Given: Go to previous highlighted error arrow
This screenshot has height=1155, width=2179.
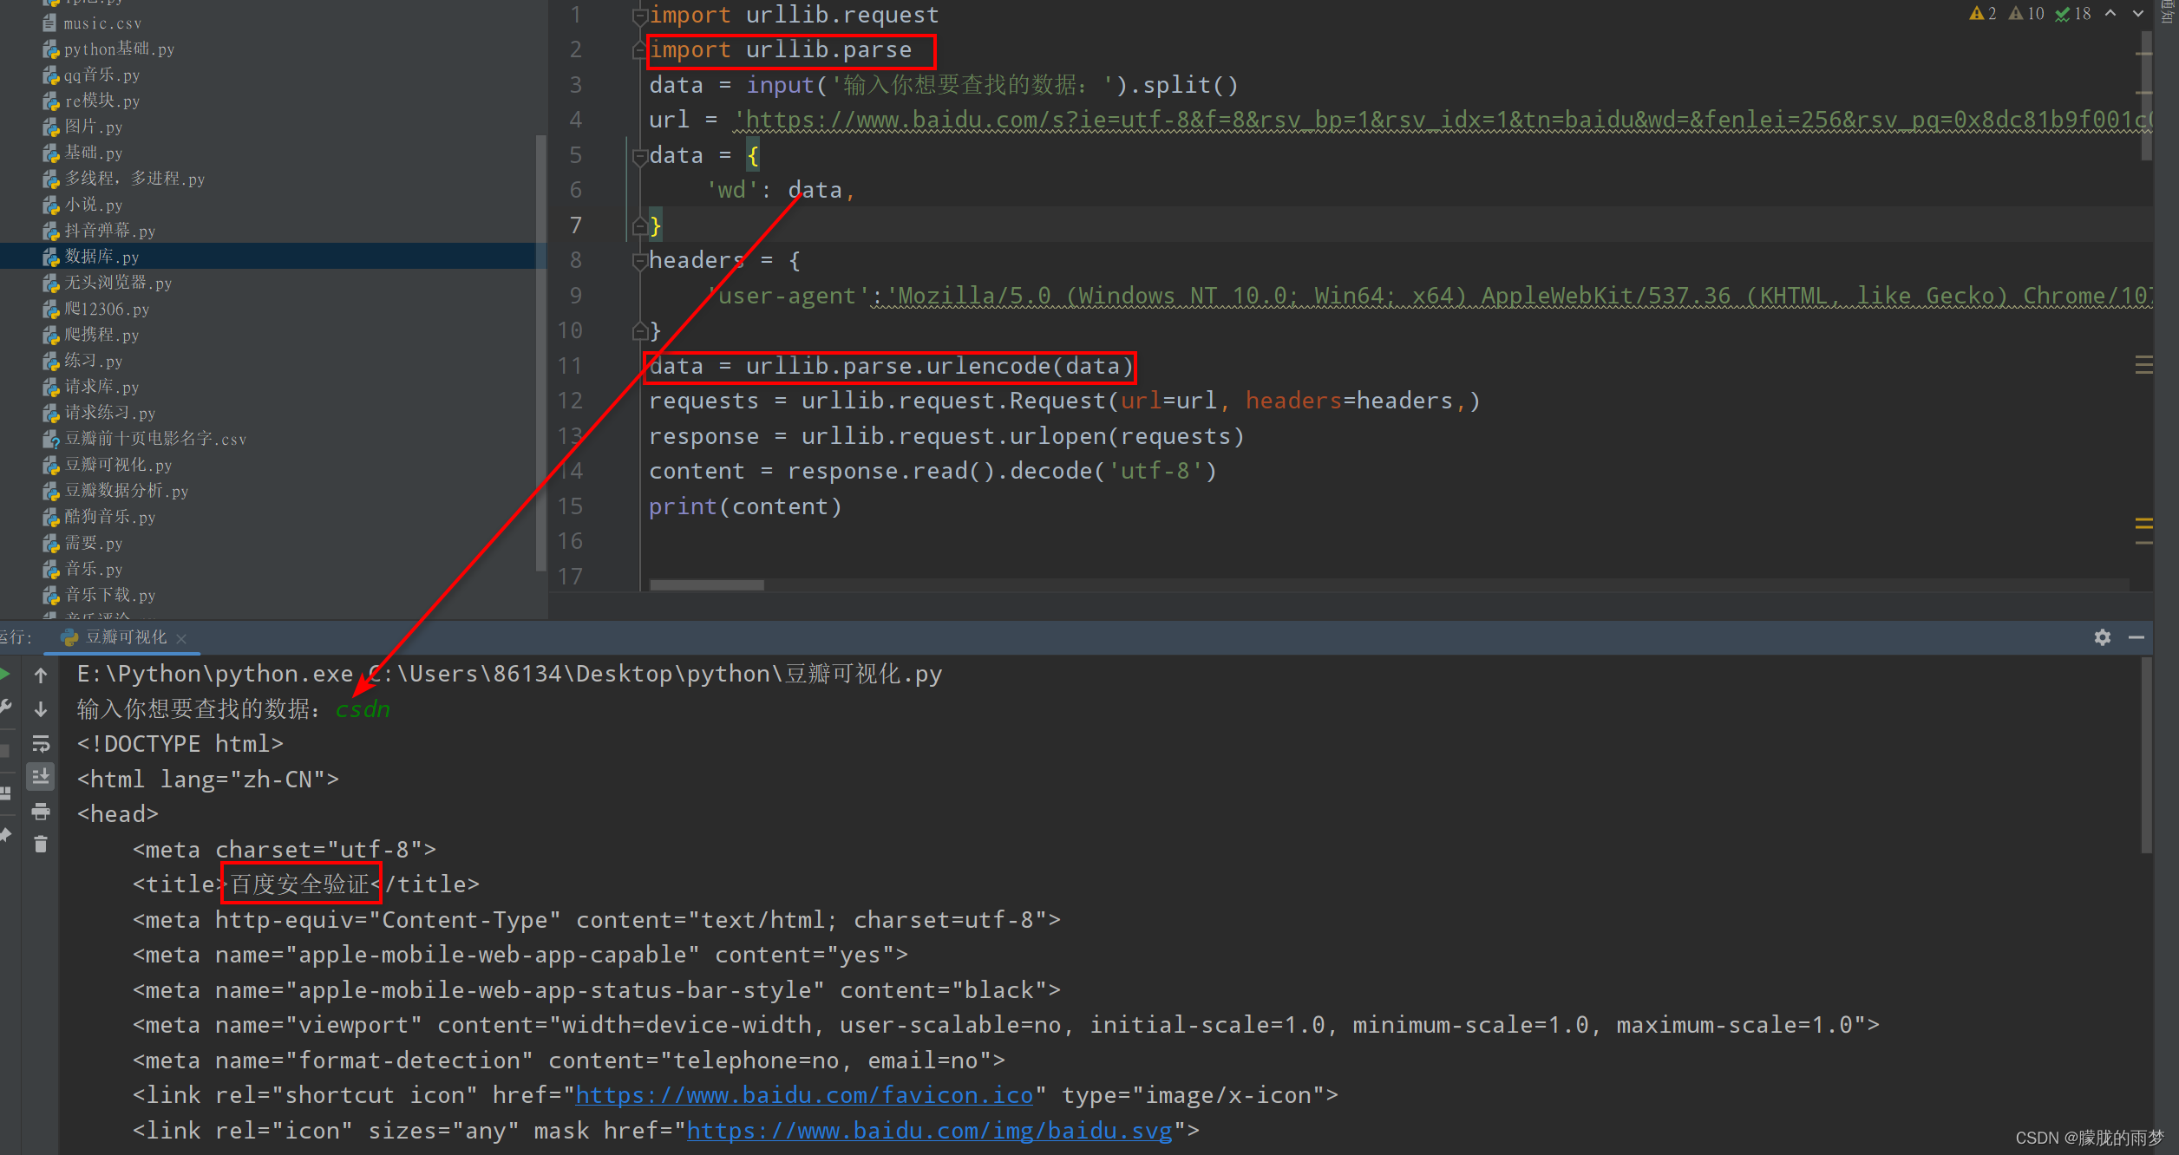Looking at the screenshot, I should coord(2110,13).
